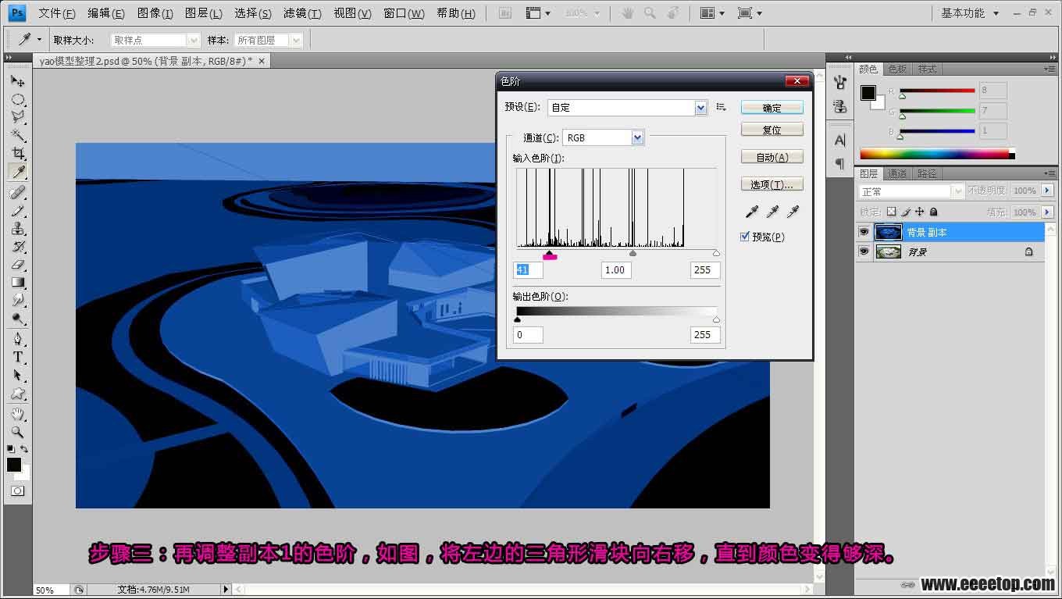Select the Brush tool
Screen dimensions: 1062x599
(x=17, y=210)
